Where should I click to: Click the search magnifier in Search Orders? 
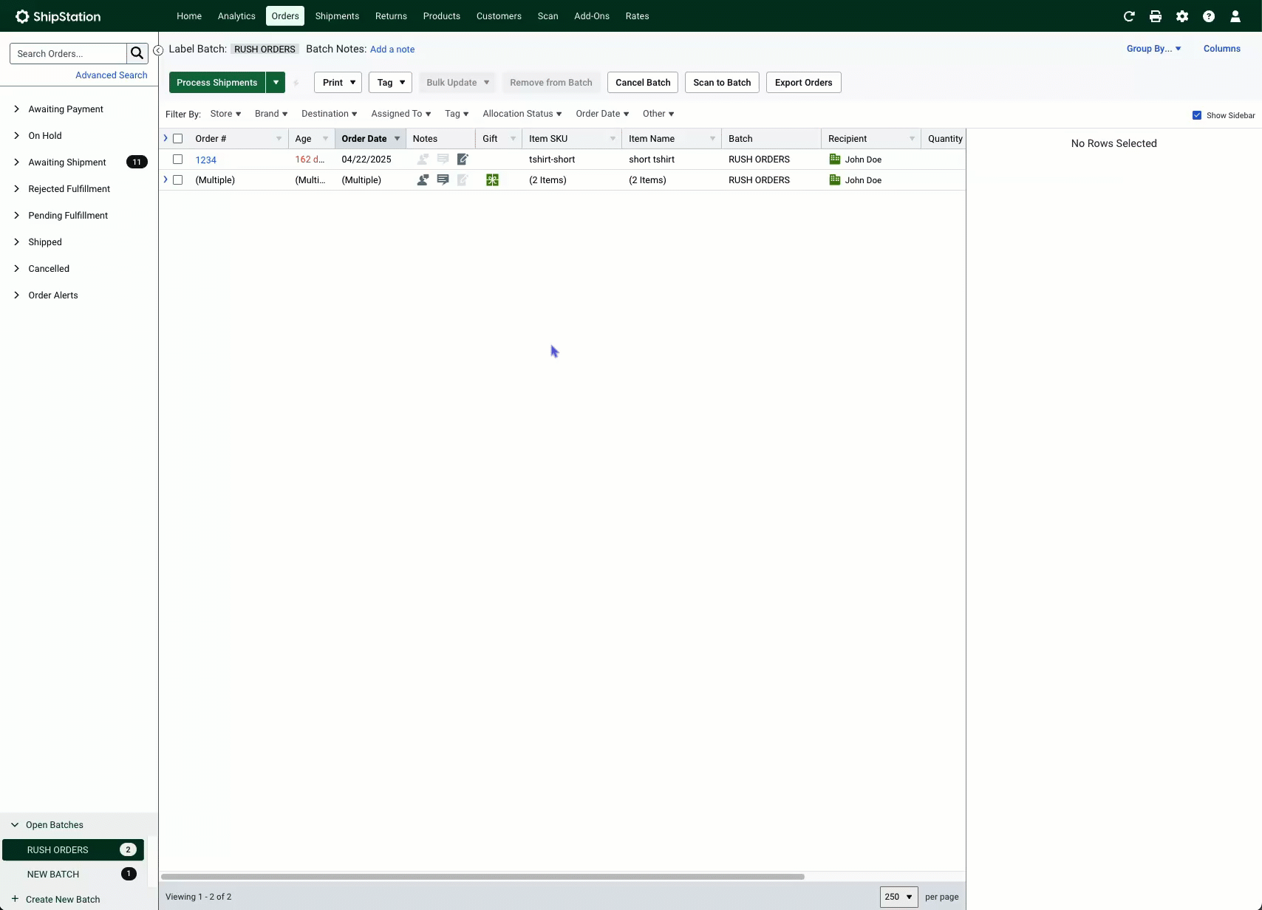point(137,52)
